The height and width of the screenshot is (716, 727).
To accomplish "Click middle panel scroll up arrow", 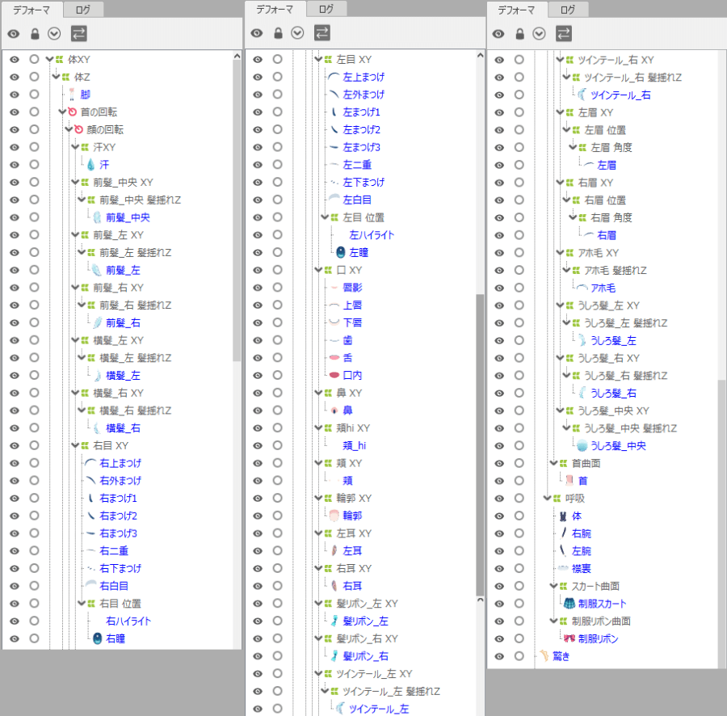I will 480,56.
